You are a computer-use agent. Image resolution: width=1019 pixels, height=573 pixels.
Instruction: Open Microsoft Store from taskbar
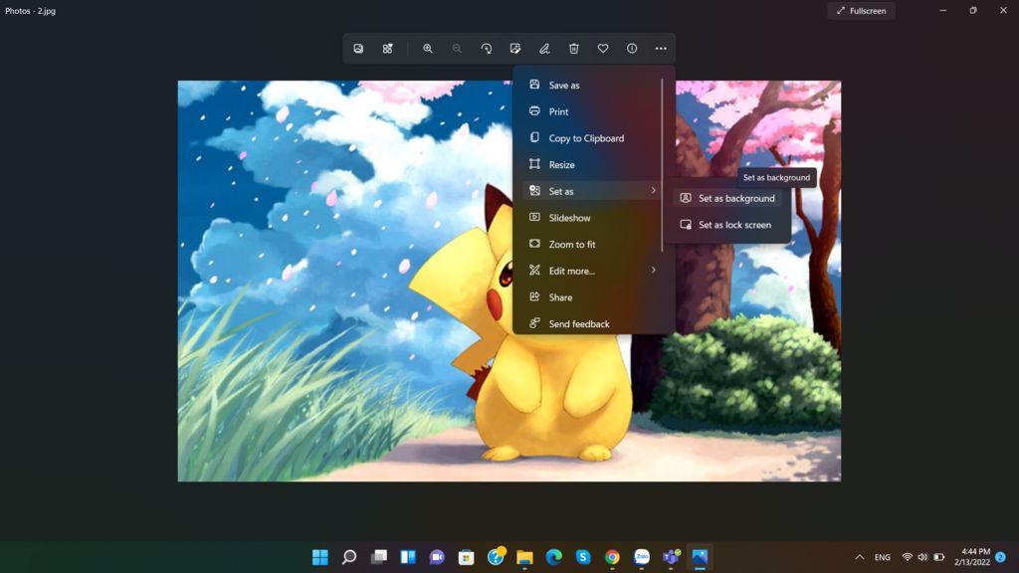click(466, 557)
